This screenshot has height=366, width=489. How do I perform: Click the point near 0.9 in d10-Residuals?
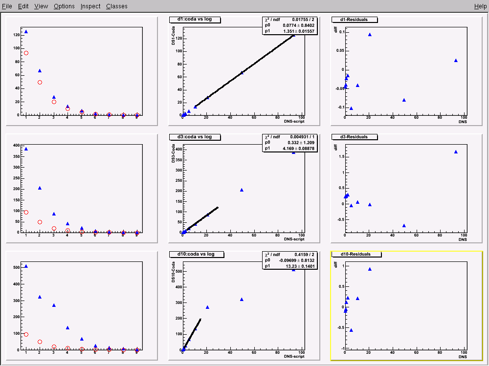370,269
